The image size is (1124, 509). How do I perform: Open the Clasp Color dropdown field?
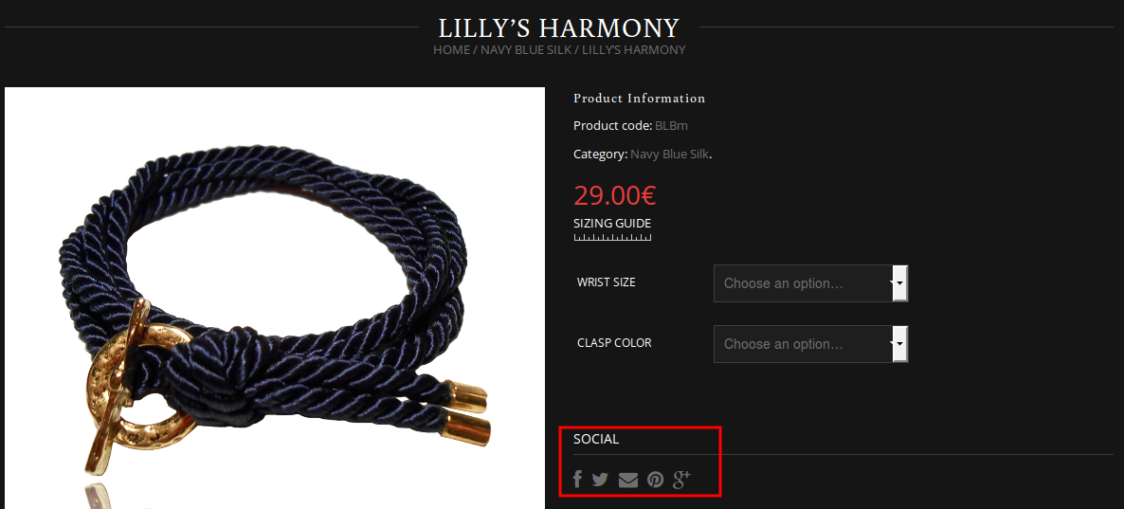click(x=810, y=344)
